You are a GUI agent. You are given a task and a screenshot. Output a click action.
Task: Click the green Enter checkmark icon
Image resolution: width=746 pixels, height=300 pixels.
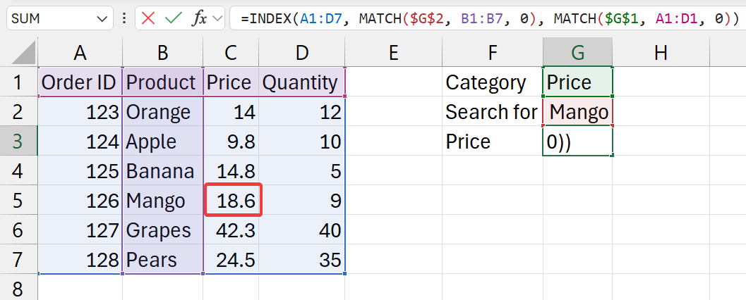(x=173, y=18)
